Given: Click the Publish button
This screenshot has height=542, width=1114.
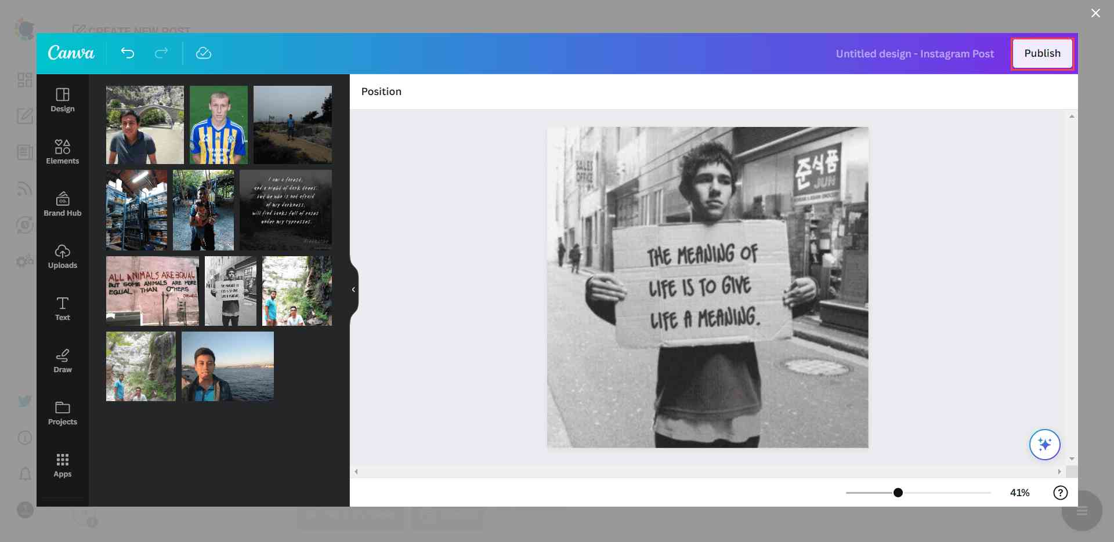Looking at the screenshot, I should pyautogui.click(x=1042, y=53).
